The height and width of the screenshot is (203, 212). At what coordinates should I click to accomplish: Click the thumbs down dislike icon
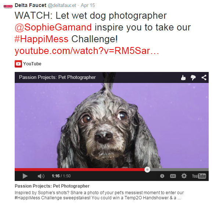[x=193, y=78]
